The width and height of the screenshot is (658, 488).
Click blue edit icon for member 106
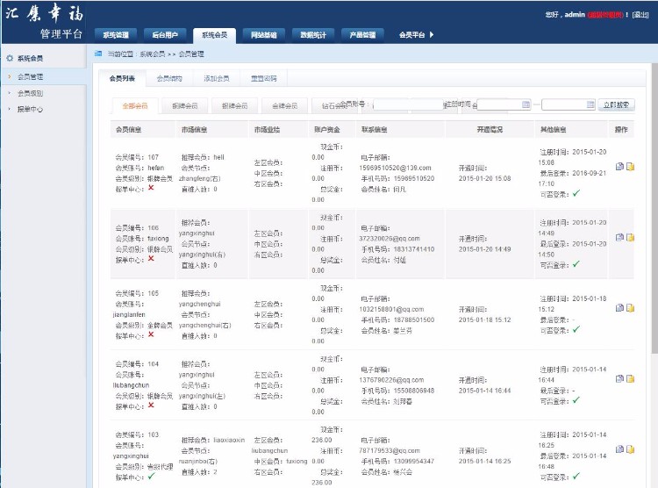619,237
